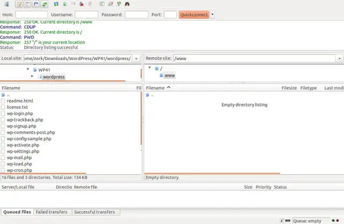Sort remote files by Filesize column
The width and height of the screenshot is (344, 224).
coord(289,88)
